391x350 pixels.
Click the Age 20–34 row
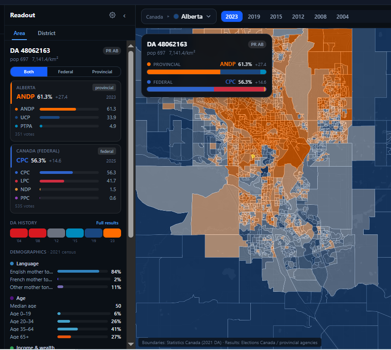(66, 321)
